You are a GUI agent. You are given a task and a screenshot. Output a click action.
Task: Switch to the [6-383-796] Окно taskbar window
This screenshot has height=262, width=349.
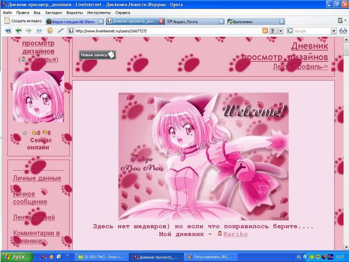click(x=102, y=257)
